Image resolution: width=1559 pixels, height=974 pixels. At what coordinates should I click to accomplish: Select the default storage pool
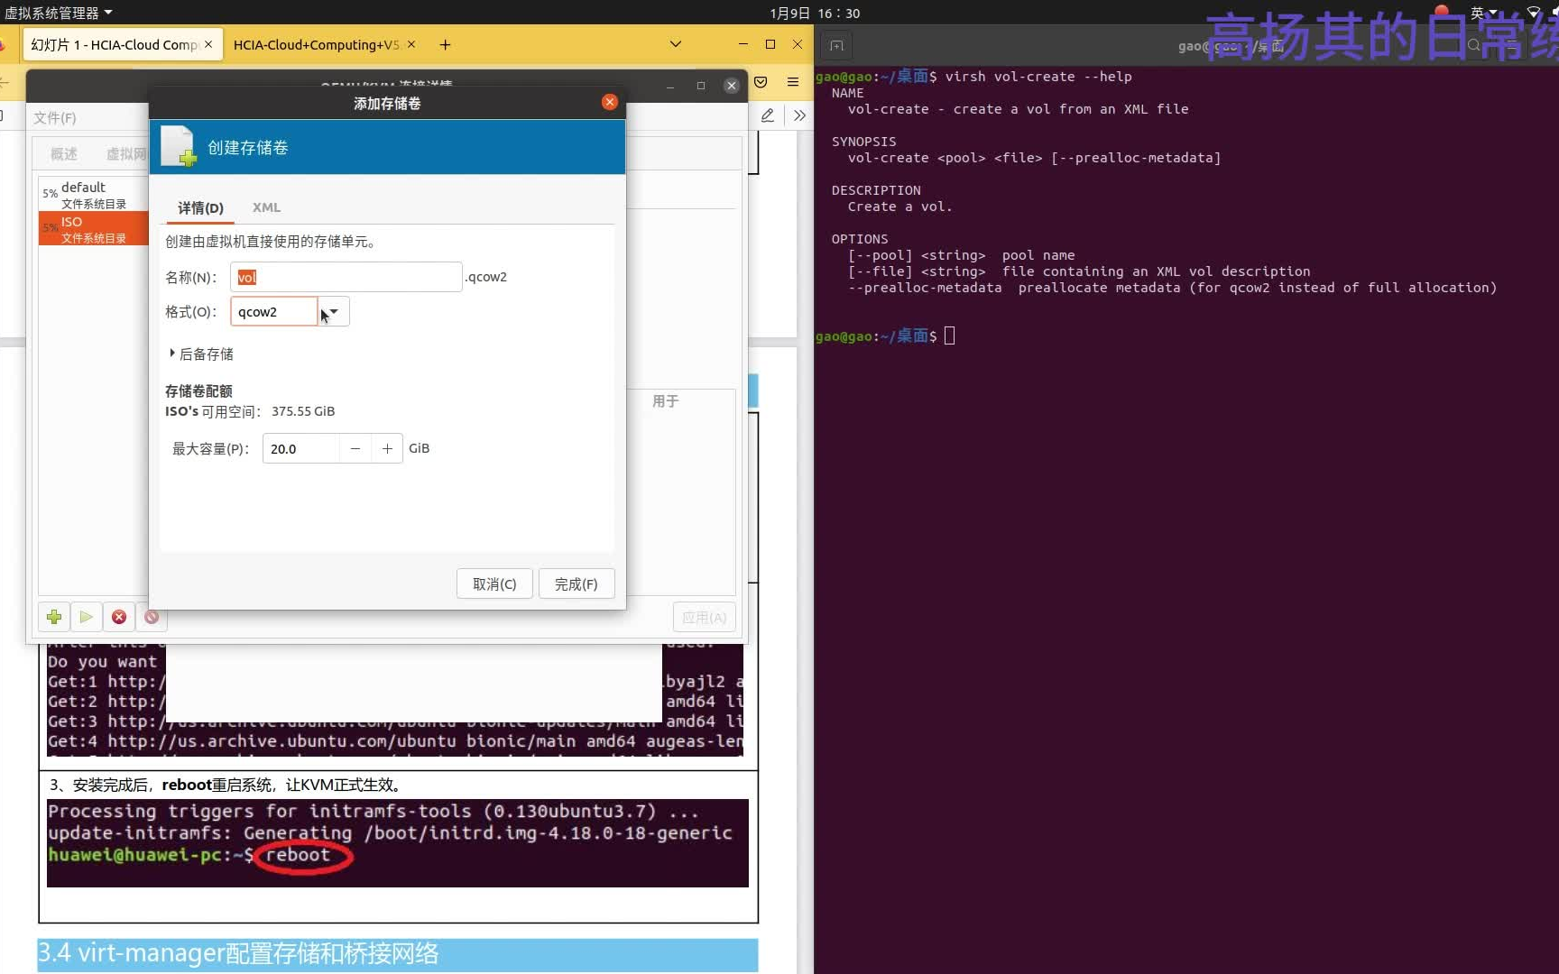click(x=94, y=195)
